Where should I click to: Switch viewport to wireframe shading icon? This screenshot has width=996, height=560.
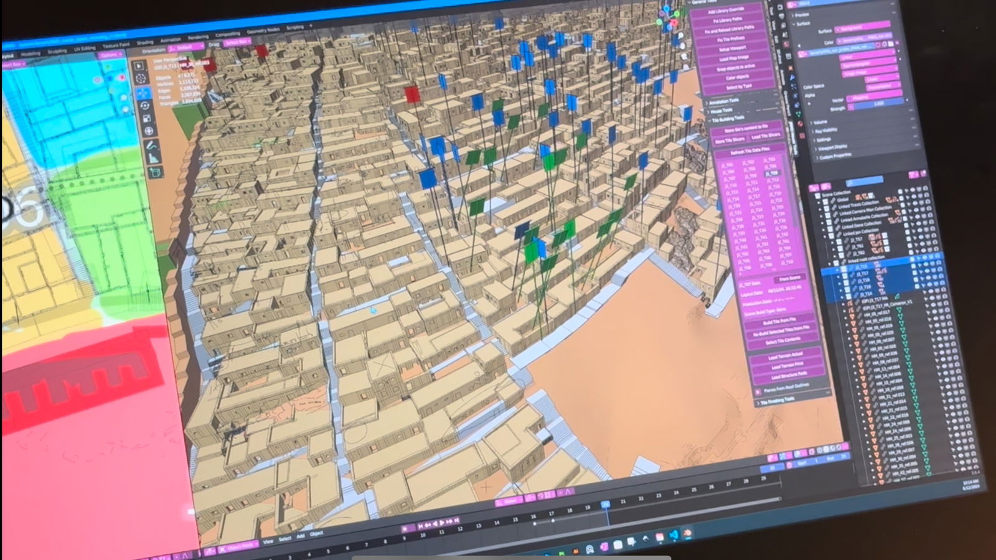[x=819, y=450]
